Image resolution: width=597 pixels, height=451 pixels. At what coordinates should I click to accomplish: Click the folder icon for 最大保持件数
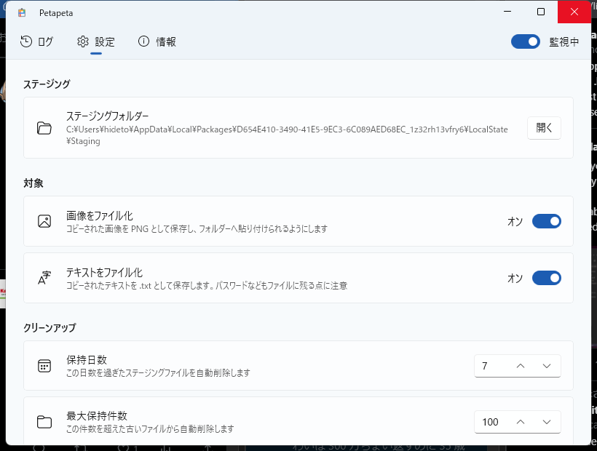pyautogui.click(x=44, y=422)
